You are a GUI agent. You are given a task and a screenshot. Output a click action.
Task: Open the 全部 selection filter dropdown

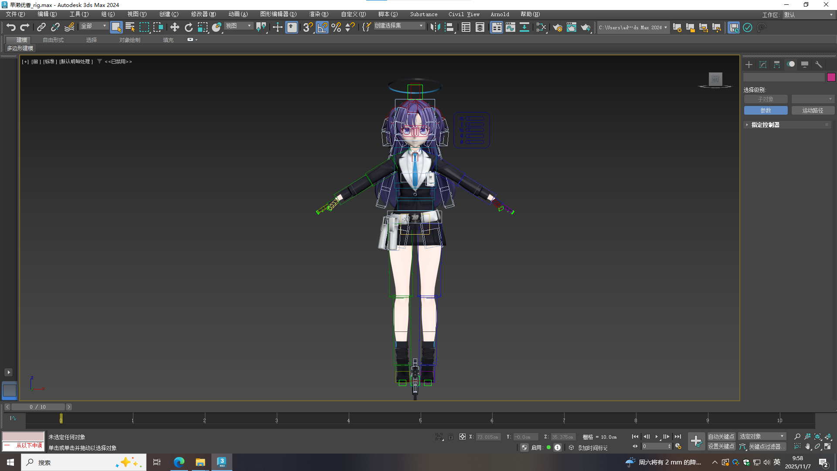click(x=94, y=26)
